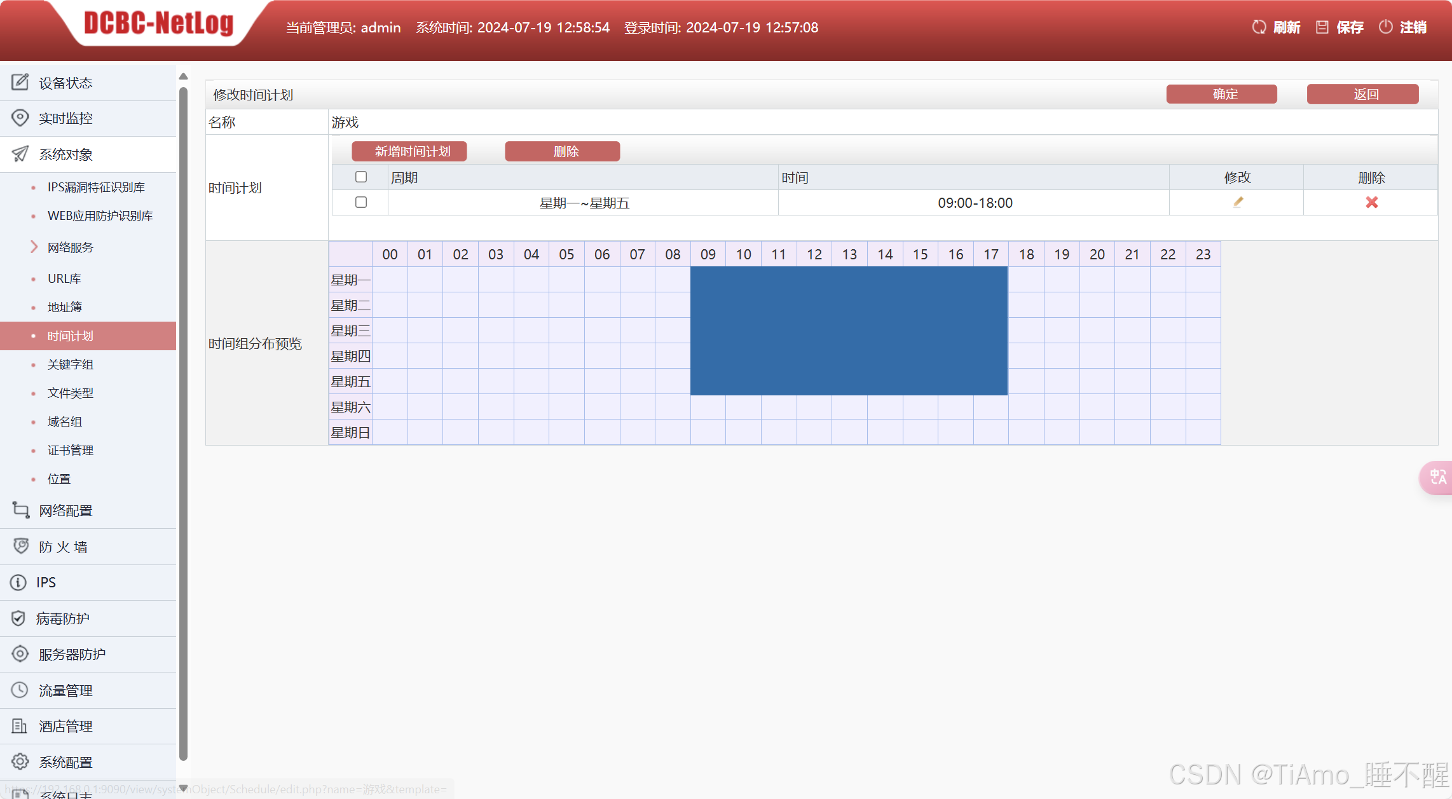Screen dimensions: 1452x799
Task: Open the 病毒防护 menu
Action: pos(88,618)
